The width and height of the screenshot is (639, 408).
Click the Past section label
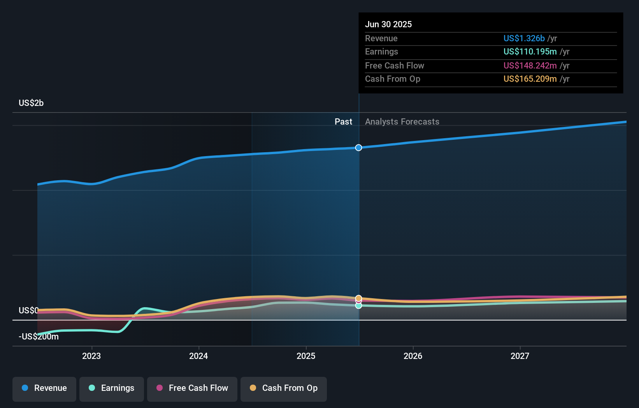pyautogui.click(x=343, y=121)
